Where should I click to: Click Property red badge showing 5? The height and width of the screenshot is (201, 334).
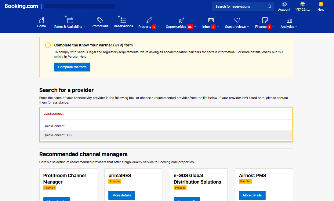154,27
